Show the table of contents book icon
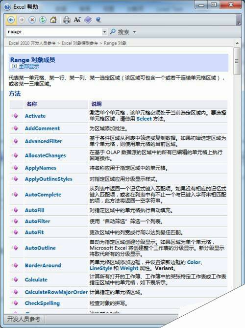The width and height of the screenshot is (245, 328). click(88, 20)
